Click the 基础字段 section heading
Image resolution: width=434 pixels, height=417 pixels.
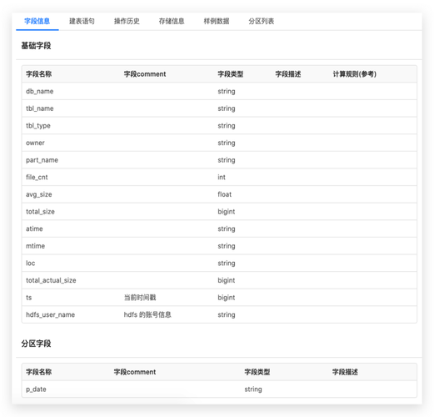click(x=37, y=46)
